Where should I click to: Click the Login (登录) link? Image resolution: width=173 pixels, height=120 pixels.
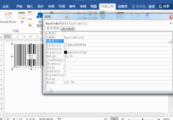152,7
